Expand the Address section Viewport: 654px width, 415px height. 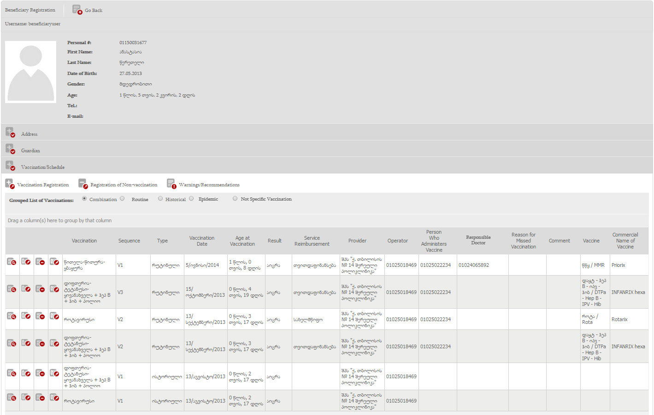coord(10,133)
